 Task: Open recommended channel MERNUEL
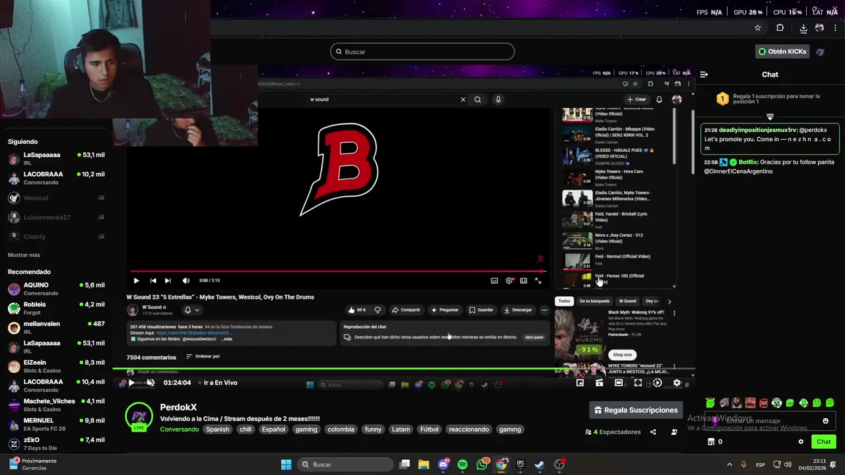[56, 424]
